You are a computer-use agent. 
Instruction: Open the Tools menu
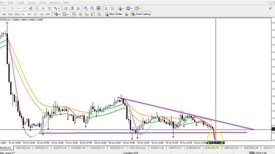click(x=43, y=3)
